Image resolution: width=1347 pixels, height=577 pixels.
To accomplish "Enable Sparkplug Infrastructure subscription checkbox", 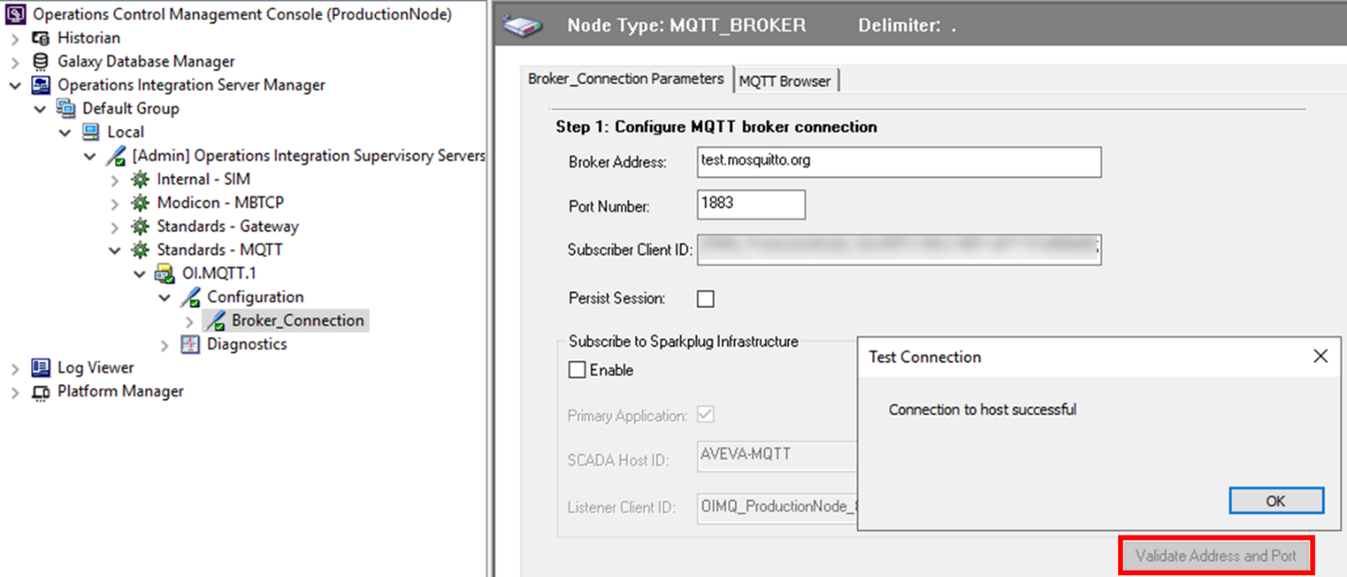I will click(x=577, y=370).
